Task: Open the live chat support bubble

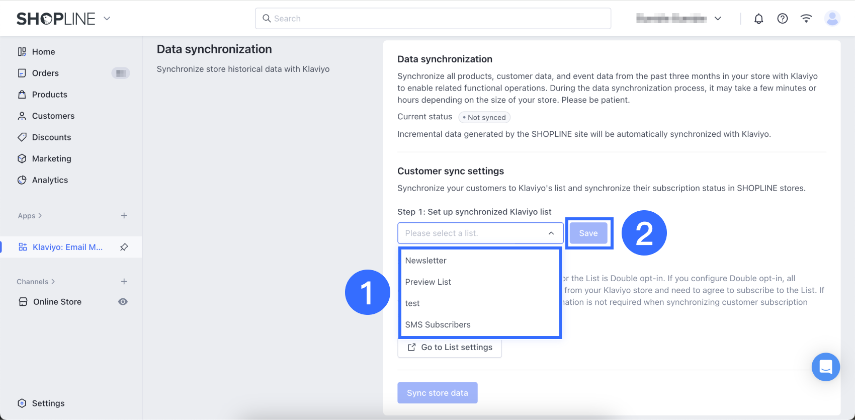Action: point(825,367)
